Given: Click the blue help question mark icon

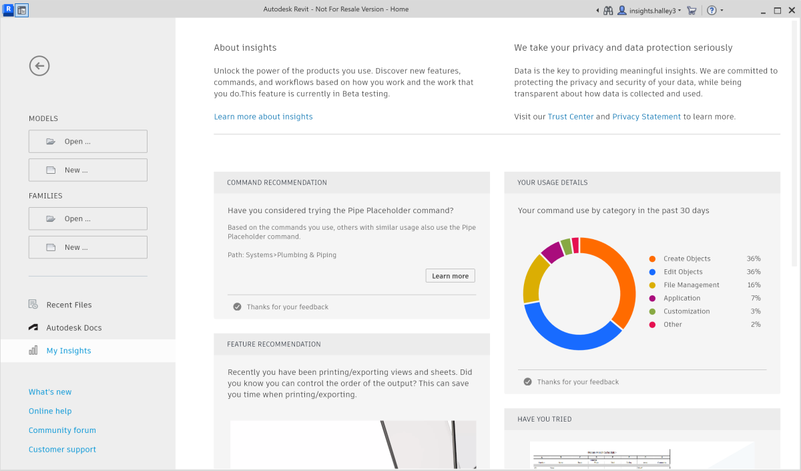Looking at the screenshot, I should tap(712, 11).
